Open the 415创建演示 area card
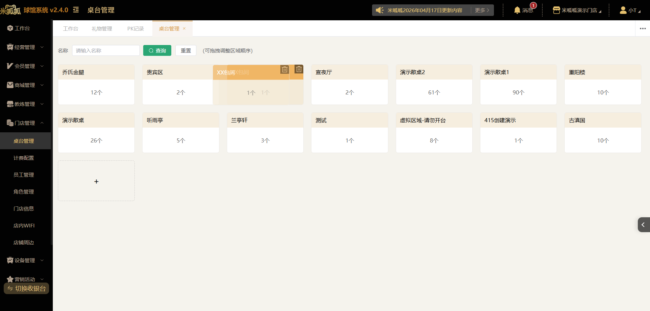The width and height of the screenshot is (650, 311). (518, 133)
